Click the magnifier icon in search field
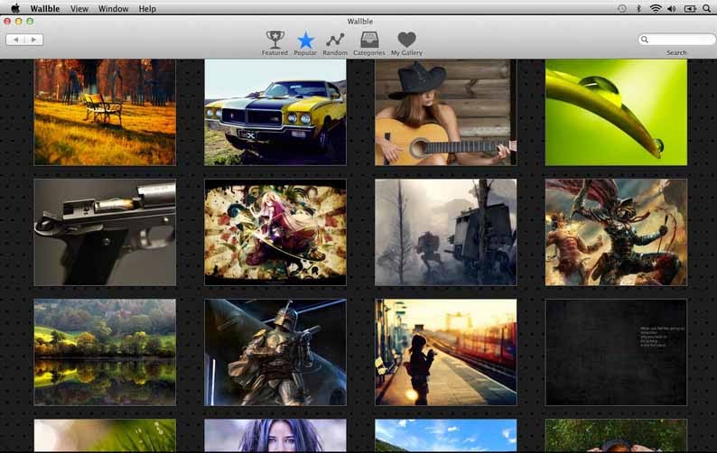 pos(645,40)
